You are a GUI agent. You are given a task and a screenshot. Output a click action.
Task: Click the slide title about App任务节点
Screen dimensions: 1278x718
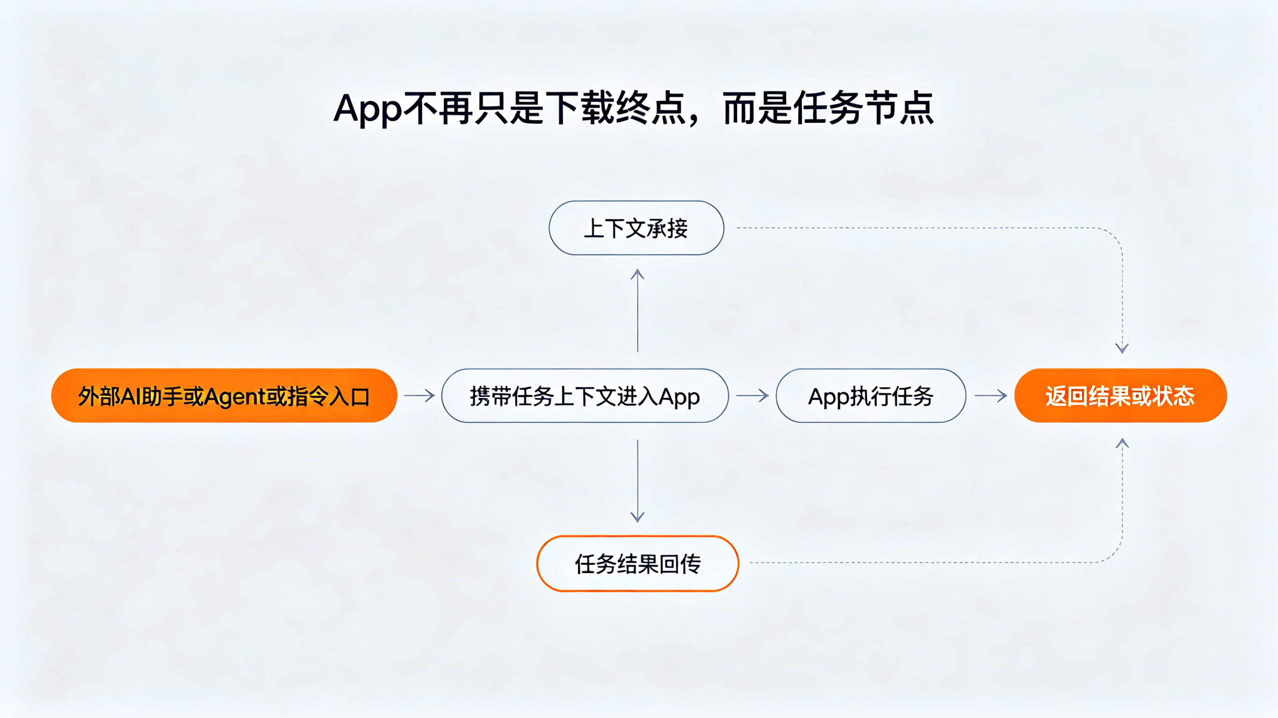point(633,108)
